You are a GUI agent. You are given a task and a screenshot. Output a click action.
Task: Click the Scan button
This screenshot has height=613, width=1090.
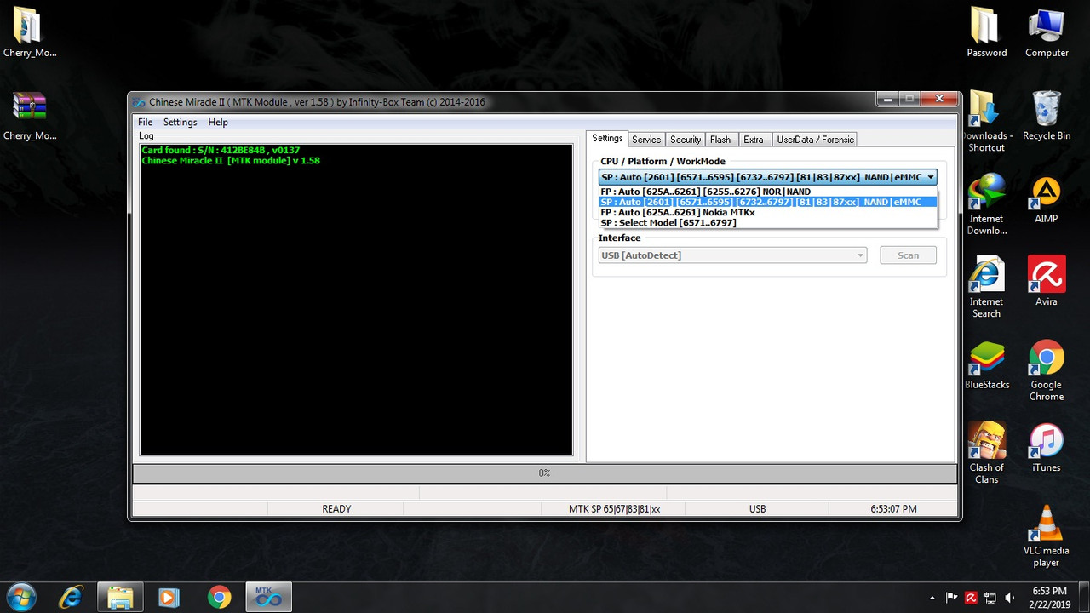(x=908, y=255)
